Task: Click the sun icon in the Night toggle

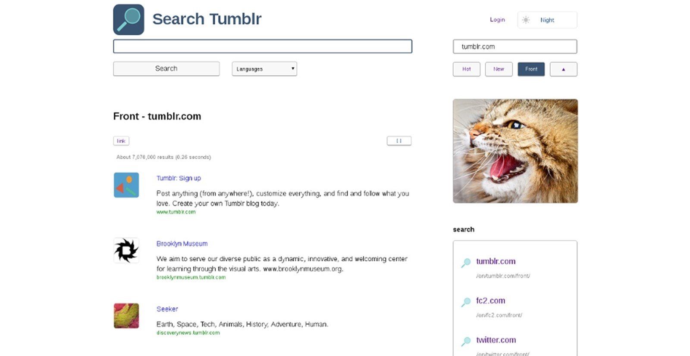Action: point(526,20)
